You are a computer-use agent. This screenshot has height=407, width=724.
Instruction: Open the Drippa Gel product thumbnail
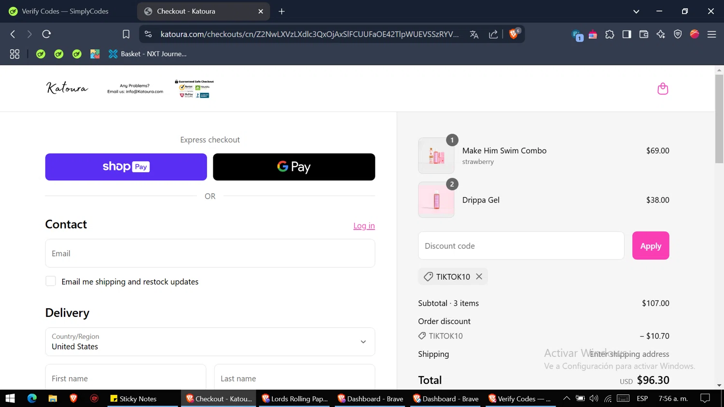click(436, 200)
